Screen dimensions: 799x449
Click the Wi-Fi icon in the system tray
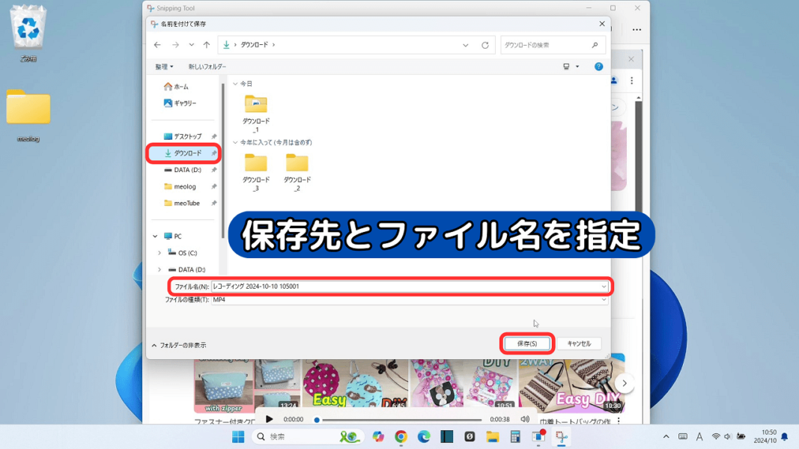click(x=715, y=435)
